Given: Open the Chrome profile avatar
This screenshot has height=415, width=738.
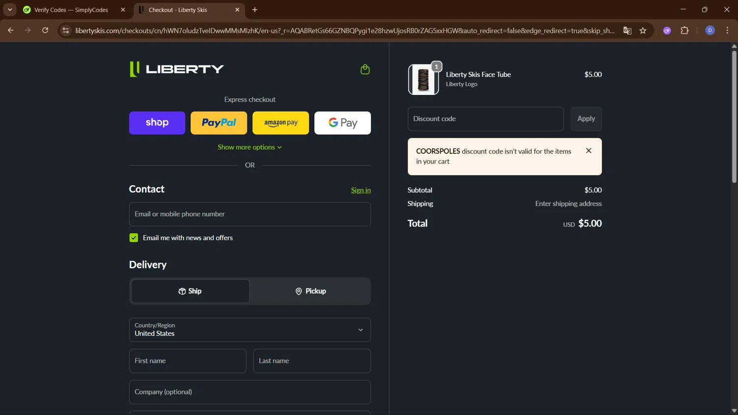Looking at the screenshot, I should tap(710, 30).
